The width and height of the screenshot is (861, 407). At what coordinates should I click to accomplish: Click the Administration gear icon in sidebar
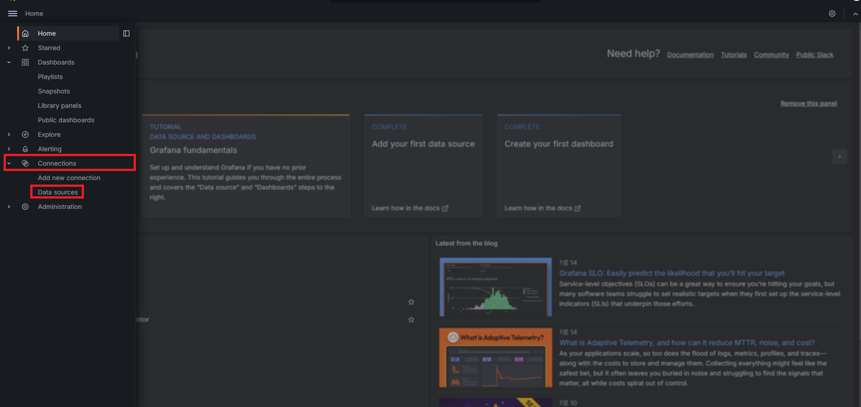point(25,207)
